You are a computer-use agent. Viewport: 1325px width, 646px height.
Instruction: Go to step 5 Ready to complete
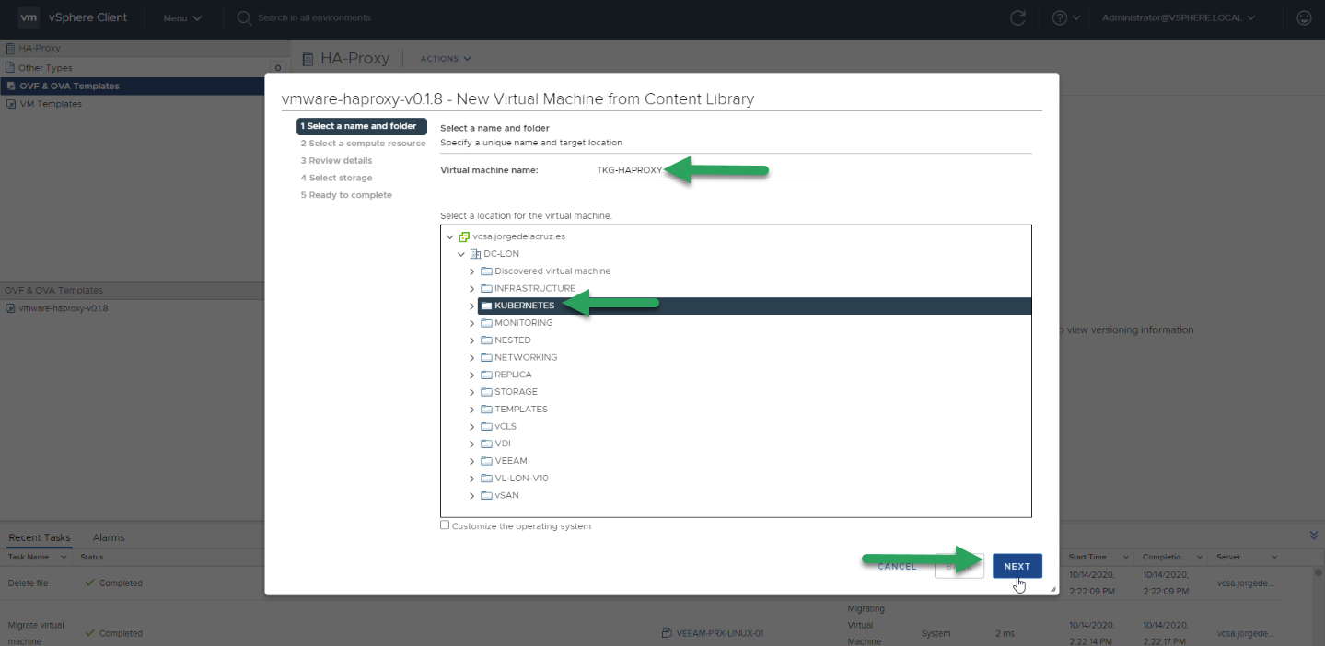[346, 195]
